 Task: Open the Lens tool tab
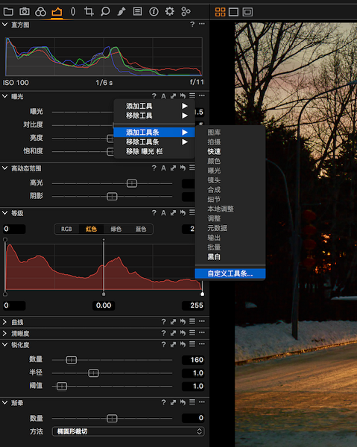(73, 12)
